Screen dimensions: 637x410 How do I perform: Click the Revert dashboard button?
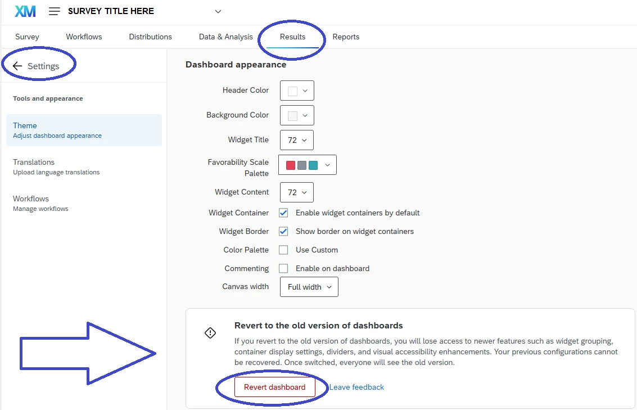click(x=274, y=388)
